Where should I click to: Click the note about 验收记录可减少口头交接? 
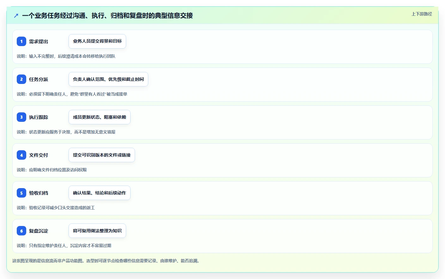56,208
